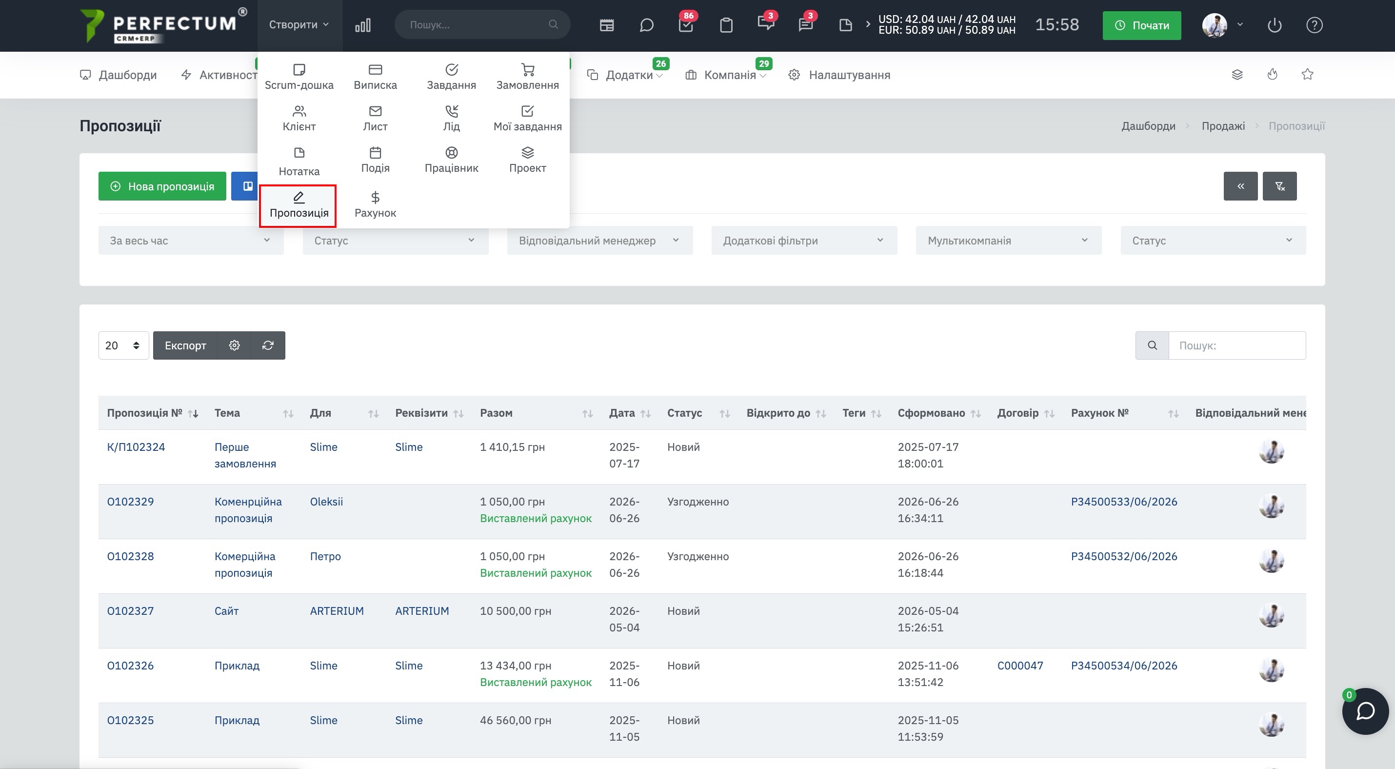Choose Рахунок from the create menu
The image size is (1395, 769).
[375, 205]
